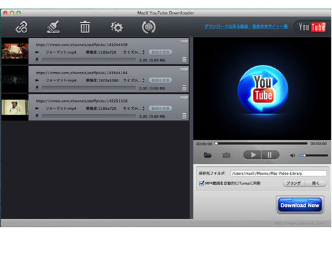
Task: Click convert video button for 141644164
Action: (161, 80)
